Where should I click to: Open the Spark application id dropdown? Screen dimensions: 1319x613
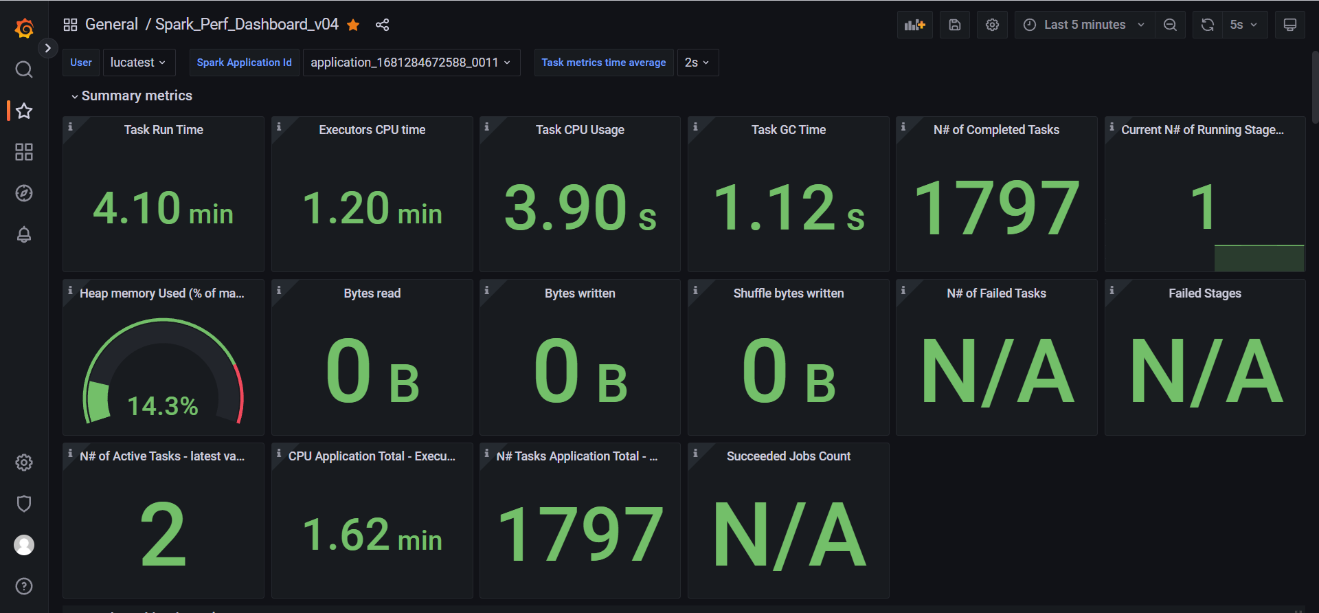coord(411,63)
